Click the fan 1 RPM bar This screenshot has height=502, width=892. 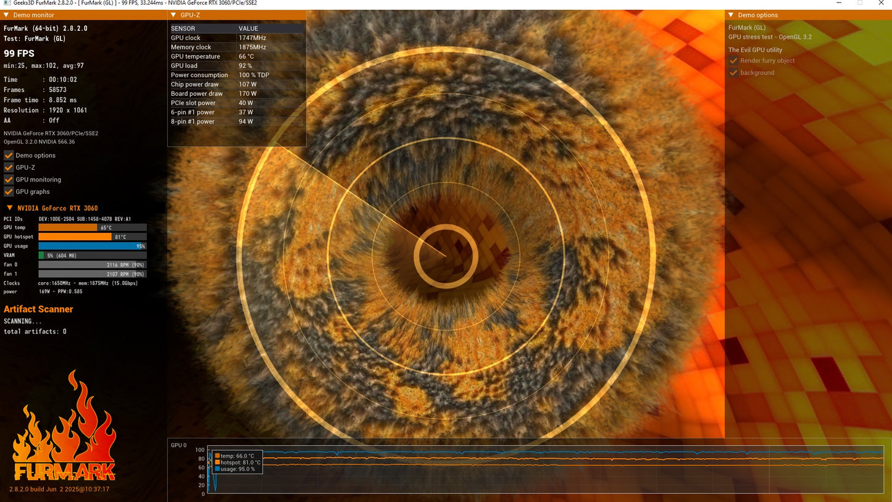(x=93, y=274)
